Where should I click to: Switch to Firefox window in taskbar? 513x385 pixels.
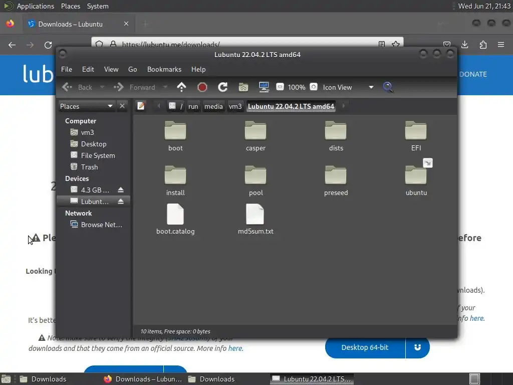[x=142, y=379]
